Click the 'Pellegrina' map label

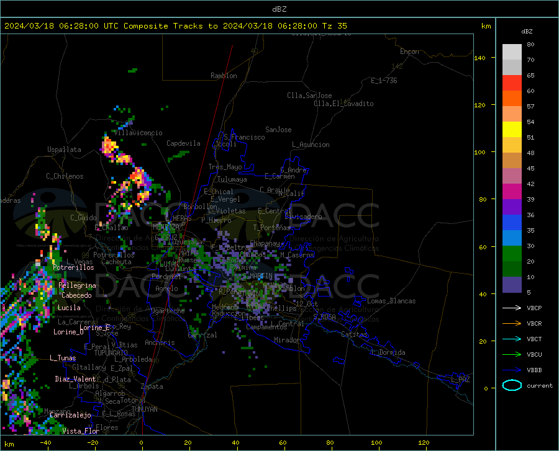coord(78,285)
